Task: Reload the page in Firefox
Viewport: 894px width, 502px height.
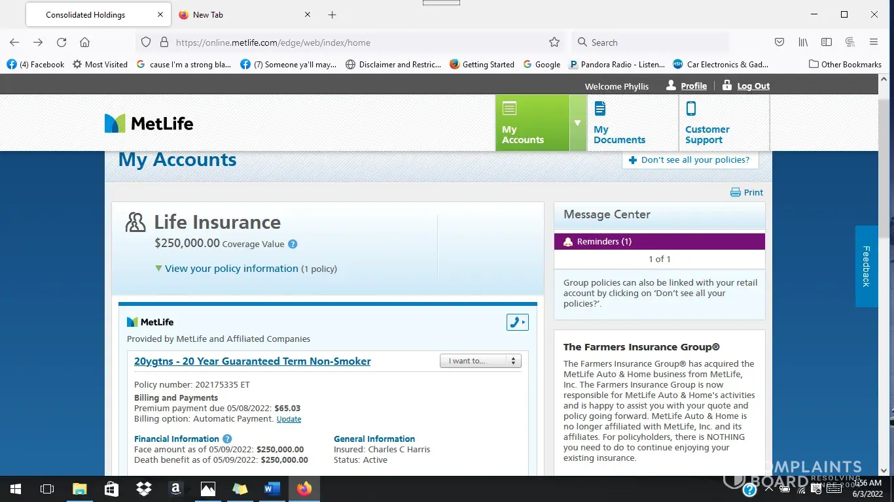Action: 62,42
